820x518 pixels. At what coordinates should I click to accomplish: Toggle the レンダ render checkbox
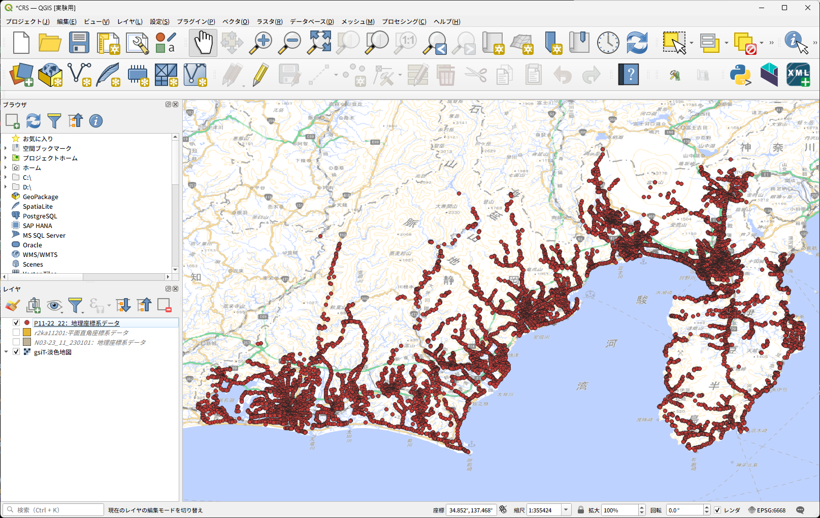[x=717, y=510]
